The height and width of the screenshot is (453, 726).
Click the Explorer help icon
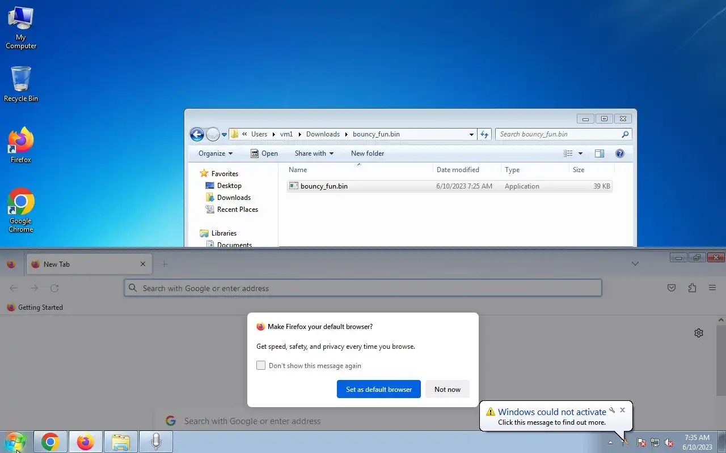tap(620, 153)
